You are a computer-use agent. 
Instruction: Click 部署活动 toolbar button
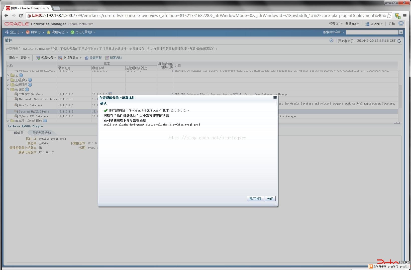coord(114,58)
